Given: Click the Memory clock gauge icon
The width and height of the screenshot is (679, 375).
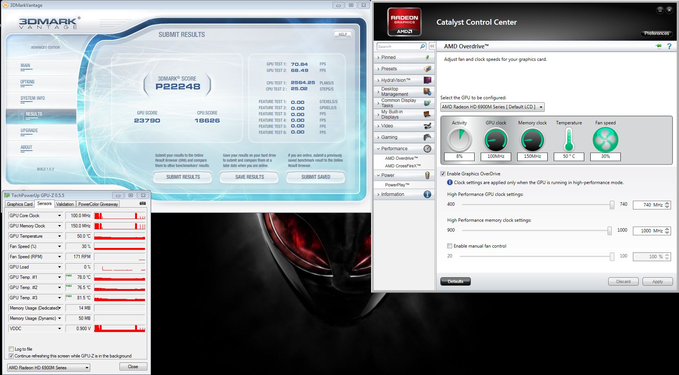Looking at the screenshot, I should 532,140.
